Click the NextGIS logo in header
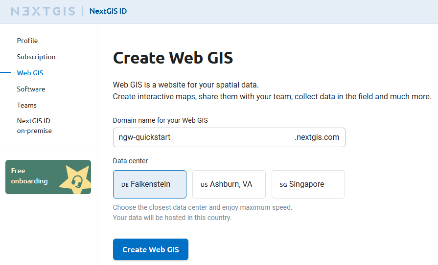Screen dimensions: 438x265 (x=43, y=11)
